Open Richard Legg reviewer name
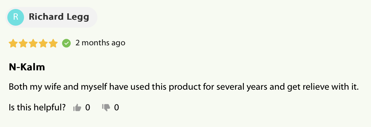This screenshot has height=127, width=371. [59, 17]
